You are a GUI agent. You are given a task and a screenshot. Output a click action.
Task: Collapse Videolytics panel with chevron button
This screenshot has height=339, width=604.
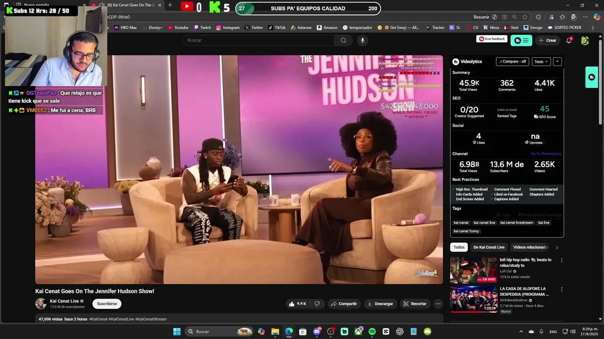click(557, 62)
